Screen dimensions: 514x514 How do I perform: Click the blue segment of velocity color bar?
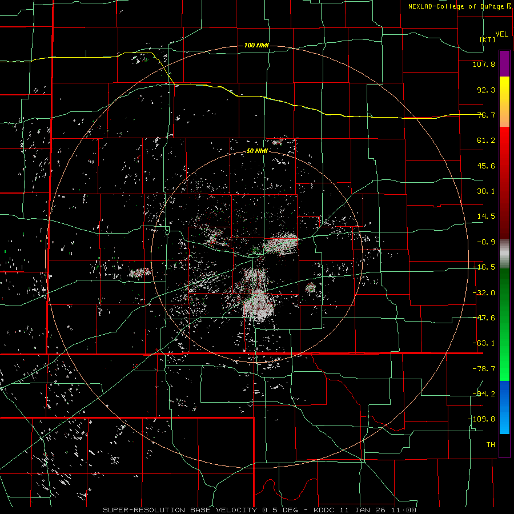click(504, 407)
